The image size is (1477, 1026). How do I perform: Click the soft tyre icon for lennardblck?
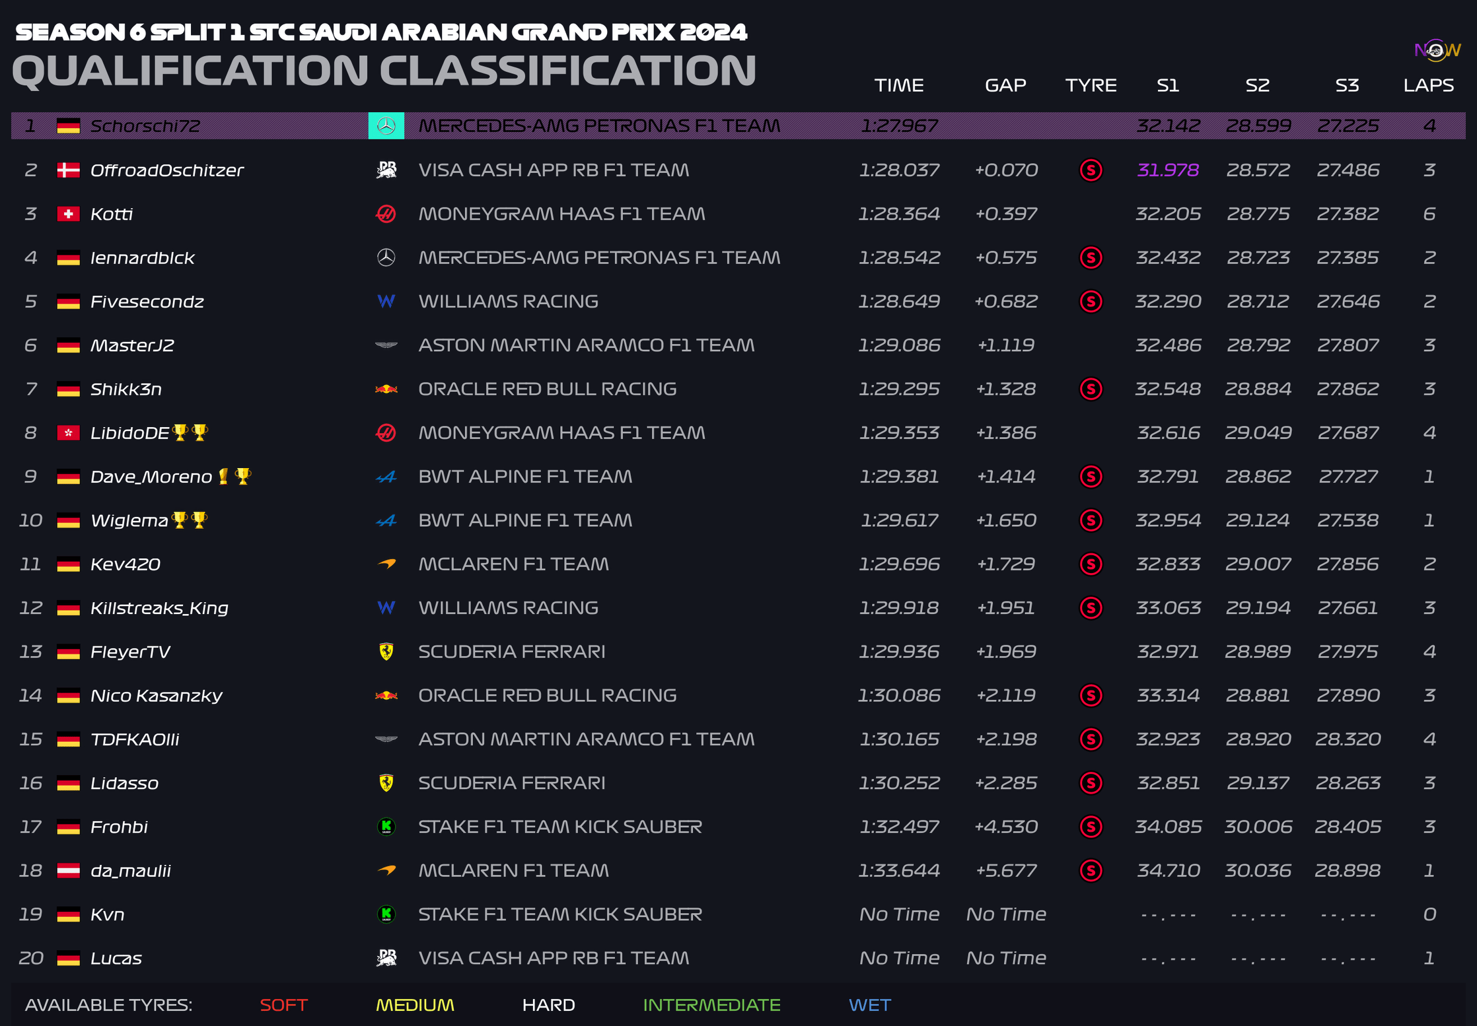[x=1091, y=257]
